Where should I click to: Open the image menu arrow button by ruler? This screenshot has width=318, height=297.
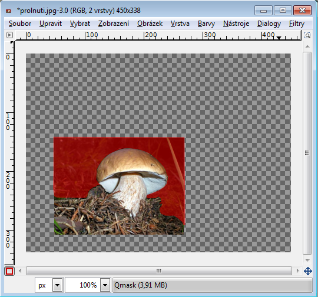(x=9, y=35)
